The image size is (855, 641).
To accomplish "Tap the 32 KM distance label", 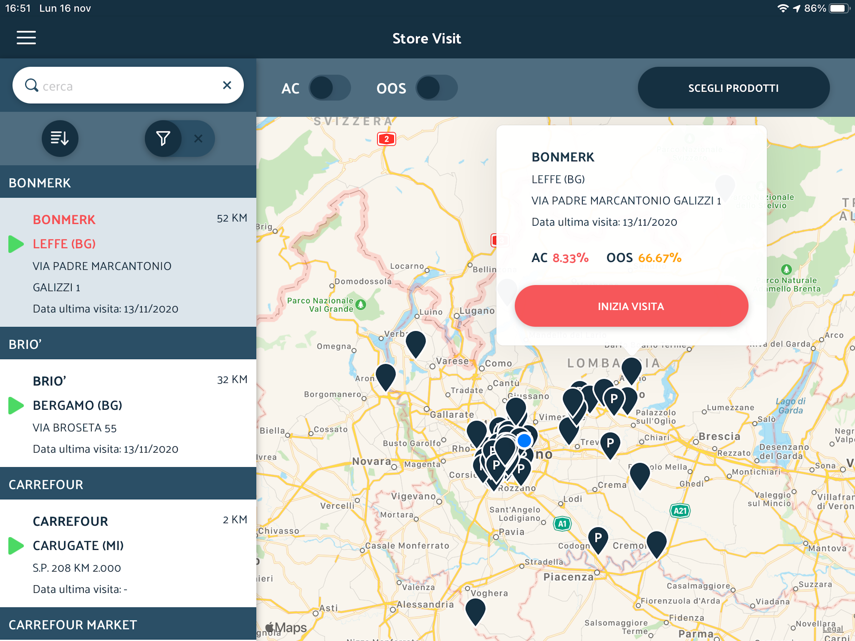I will point(232,380).
